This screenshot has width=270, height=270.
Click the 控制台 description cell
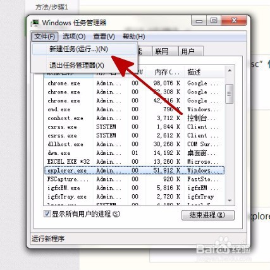201,118
